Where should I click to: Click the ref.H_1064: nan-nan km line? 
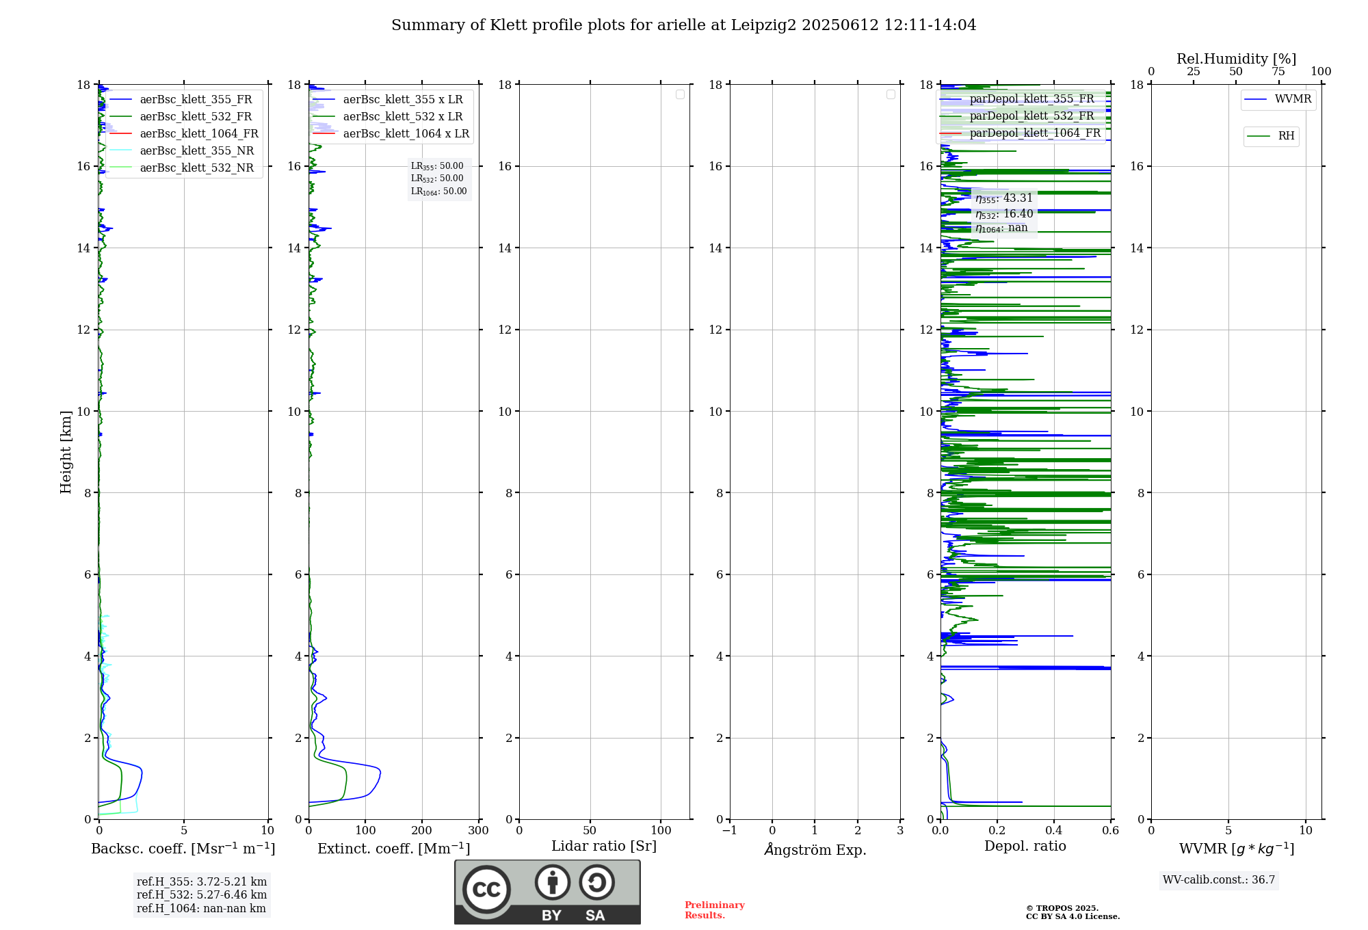(201, 909)
